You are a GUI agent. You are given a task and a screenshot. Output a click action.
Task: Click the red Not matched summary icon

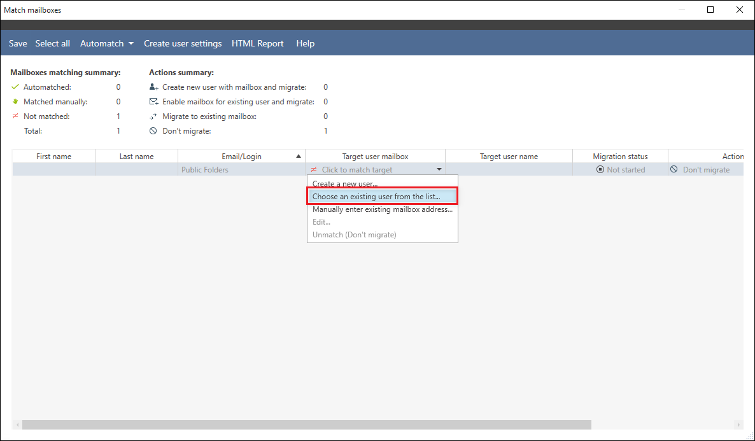tap(15, 116)
